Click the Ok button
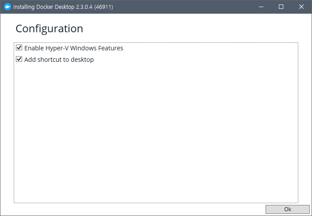Viewport: 312px width, 216px height. click(x=288, y=209)
